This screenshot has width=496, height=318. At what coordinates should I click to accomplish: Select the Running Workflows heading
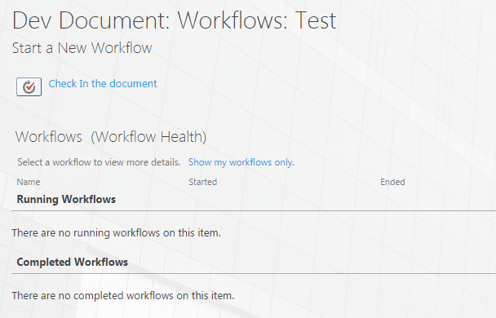[x=66, y=200]
